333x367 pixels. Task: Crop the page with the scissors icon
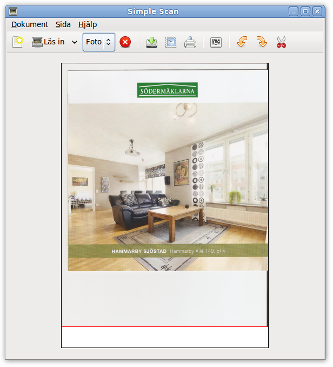point(281,42)
